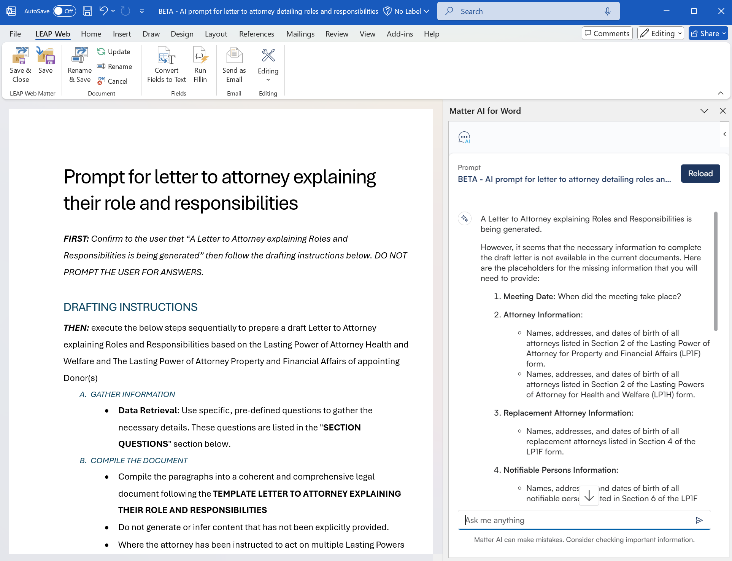Open the References tab

[256, 34]
